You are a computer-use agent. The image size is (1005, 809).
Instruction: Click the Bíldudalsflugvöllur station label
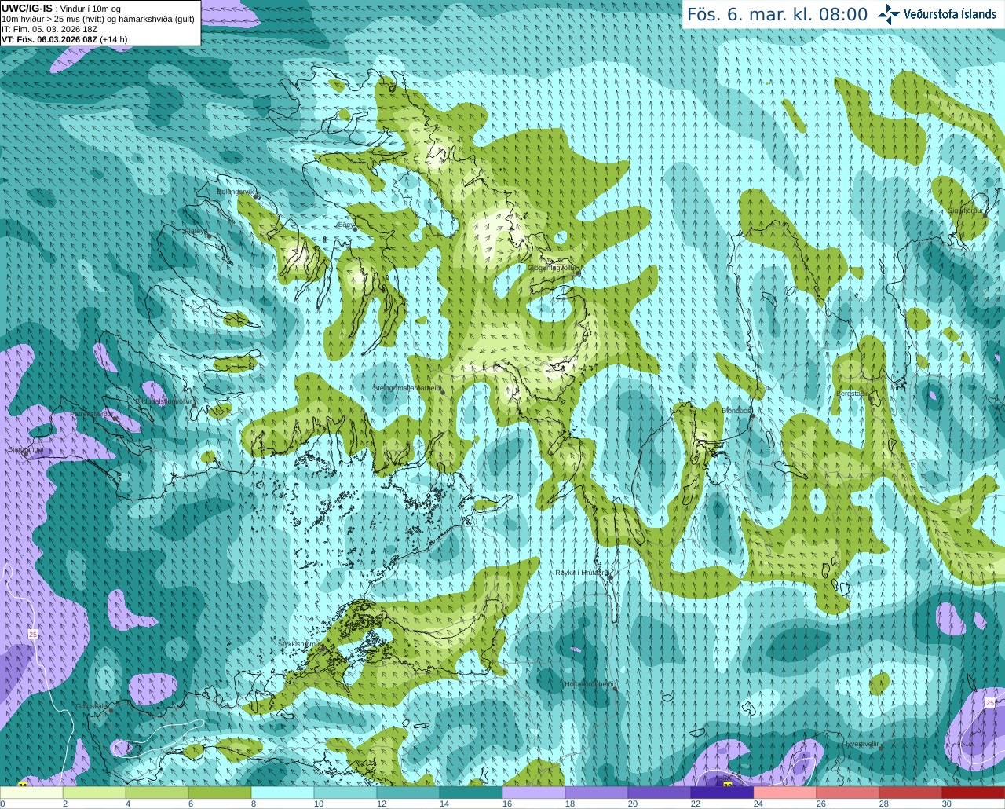[x=163, y=401]
